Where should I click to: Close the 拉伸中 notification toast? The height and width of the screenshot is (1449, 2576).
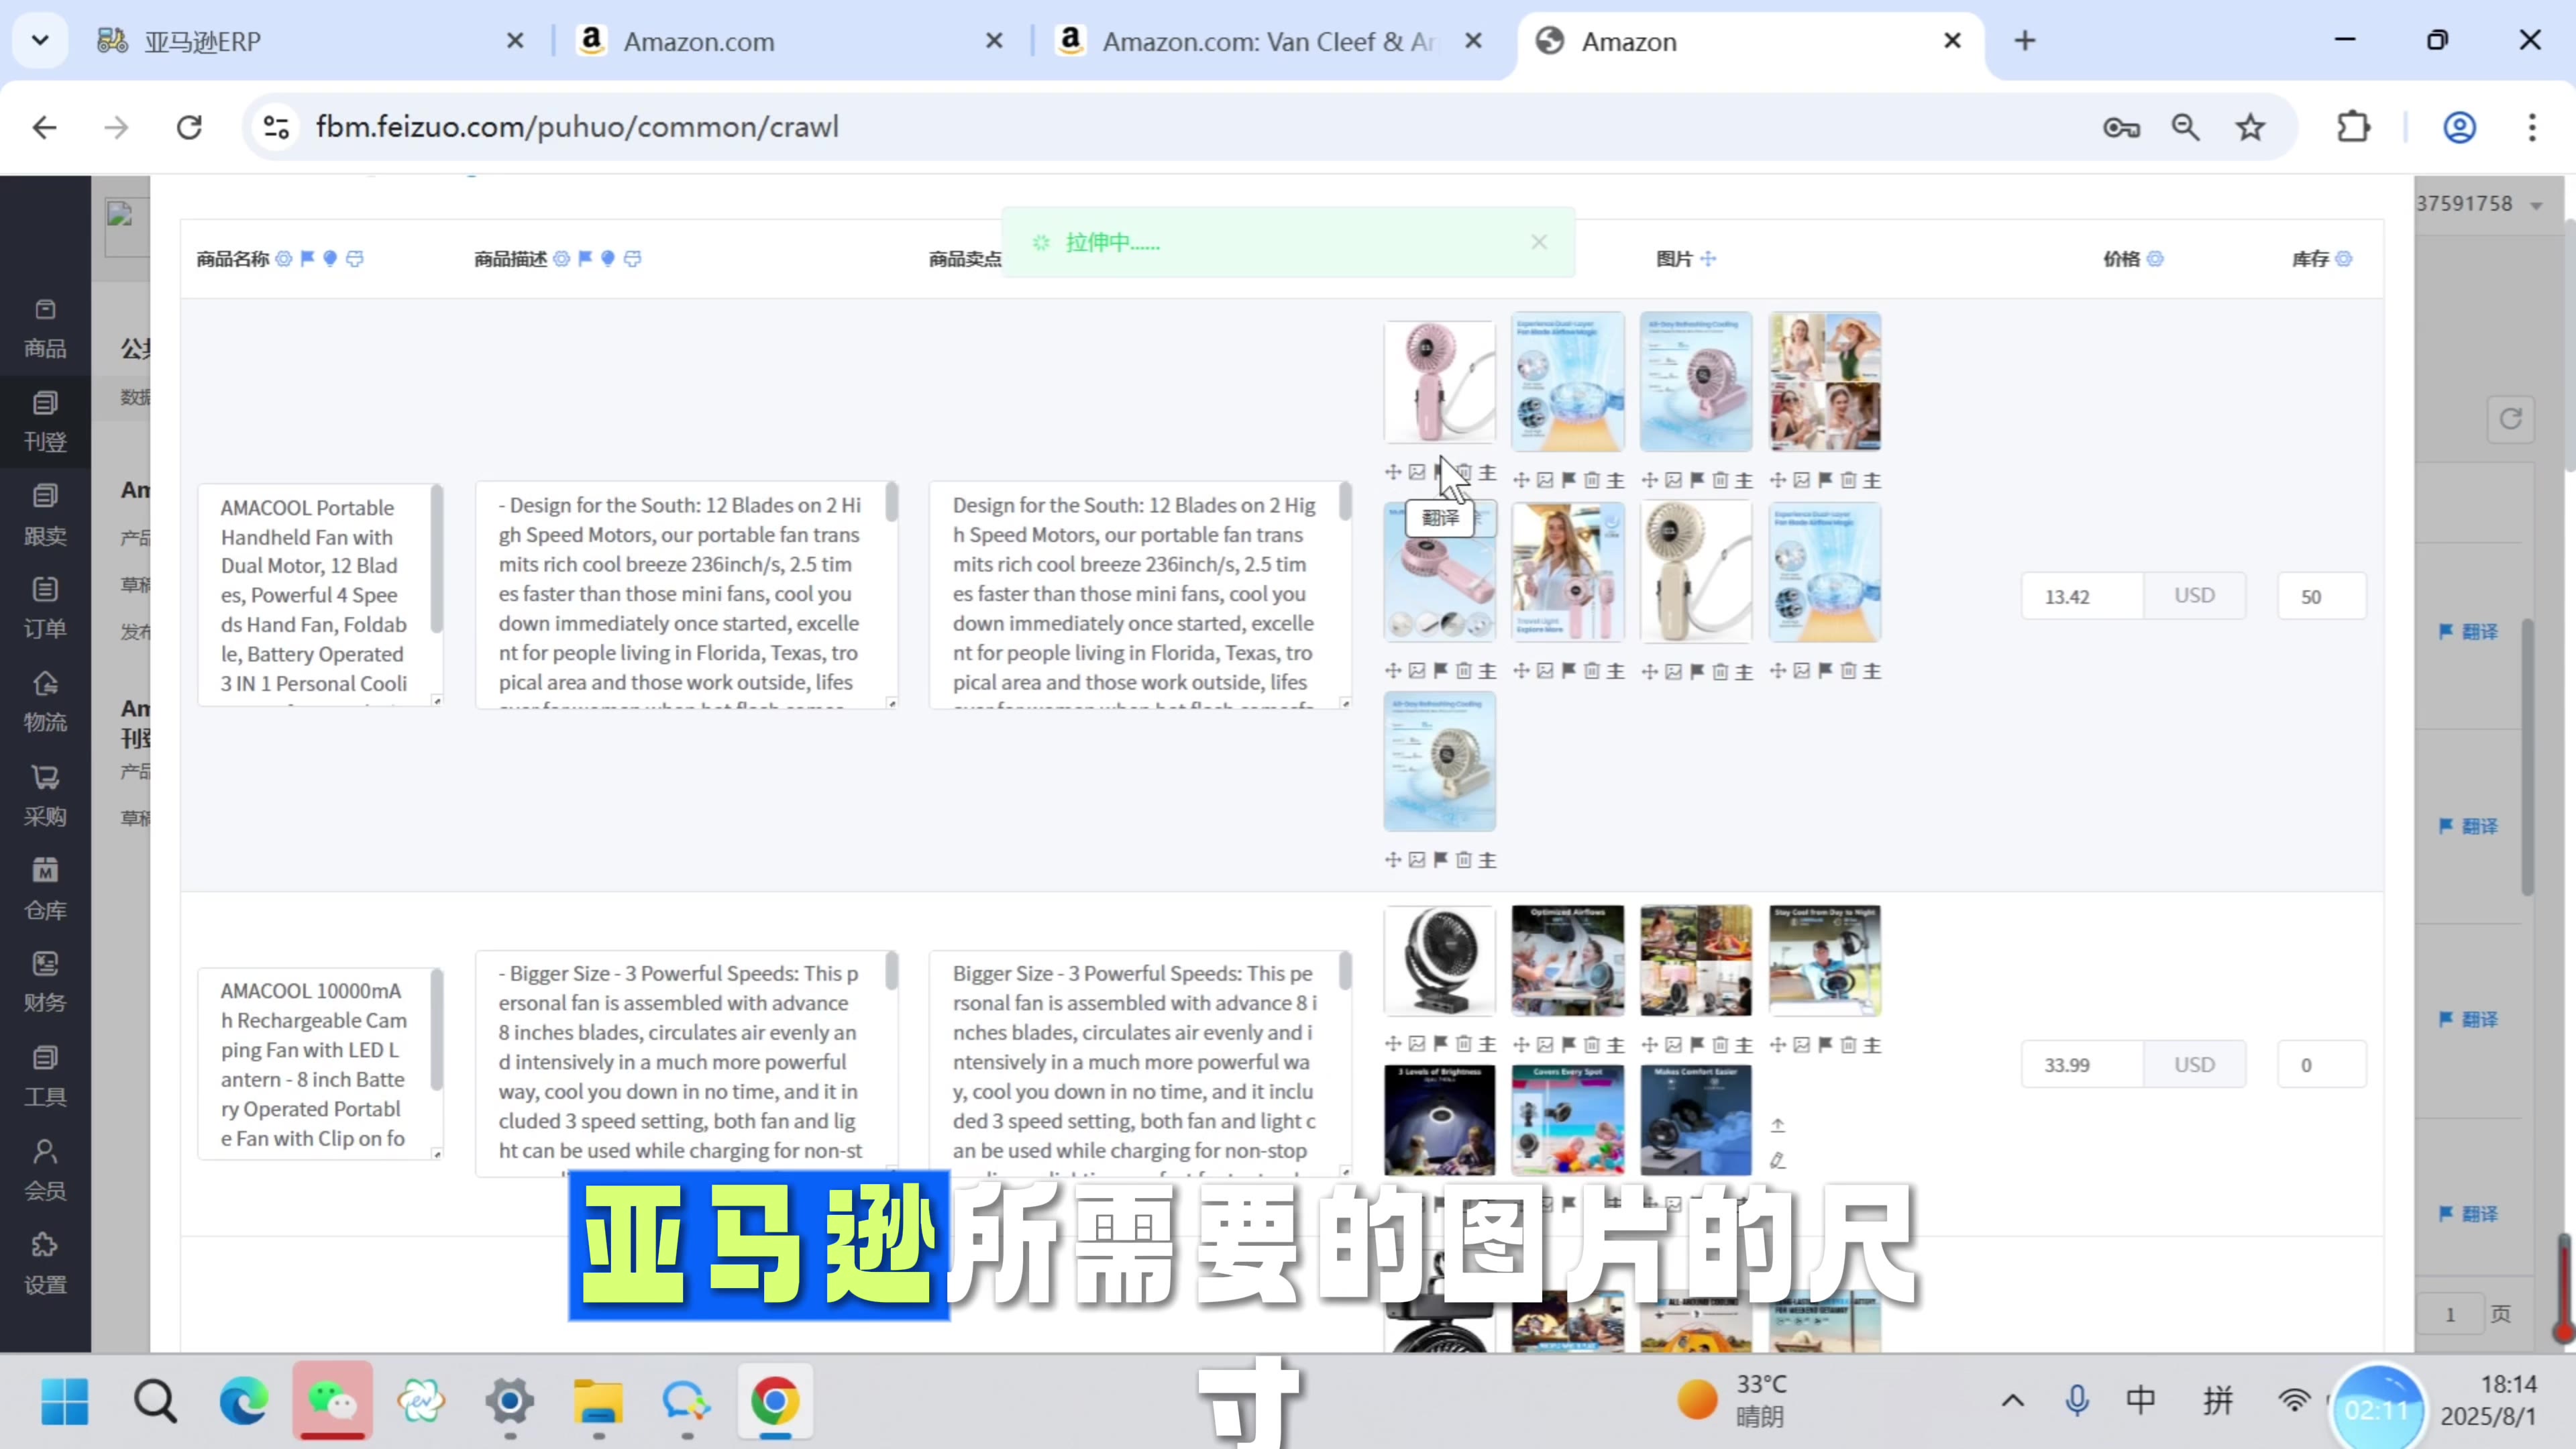(1539, 242)
